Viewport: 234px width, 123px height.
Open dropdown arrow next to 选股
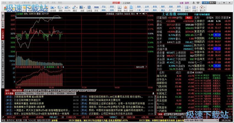pyautogui.click(x=84, y=7)
